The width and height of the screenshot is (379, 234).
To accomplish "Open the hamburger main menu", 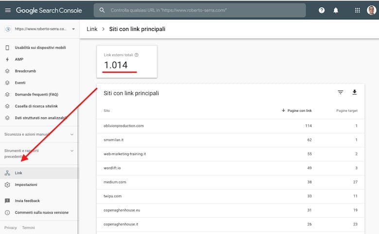I will click(8, 10).
